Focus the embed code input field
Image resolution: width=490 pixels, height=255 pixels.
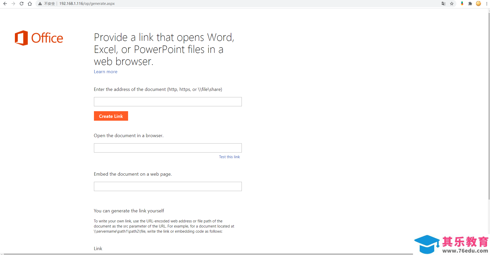tap(168, 186)
